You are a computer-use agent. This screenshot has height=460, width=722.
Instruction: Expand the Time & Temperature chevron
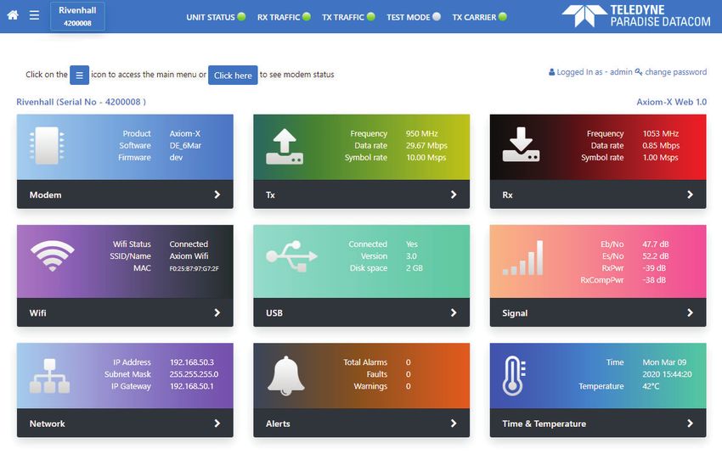point(690,424)
